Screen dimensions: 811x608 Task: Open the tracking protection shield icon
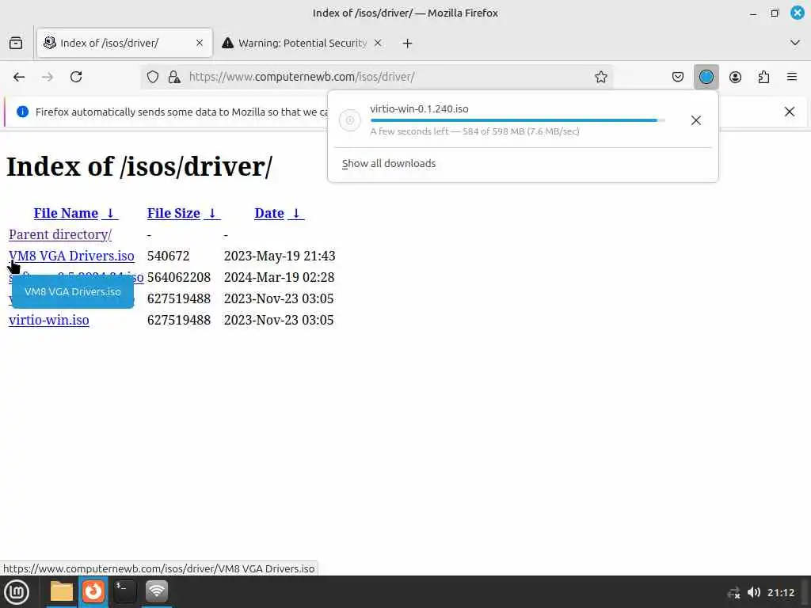coord(153,77)
